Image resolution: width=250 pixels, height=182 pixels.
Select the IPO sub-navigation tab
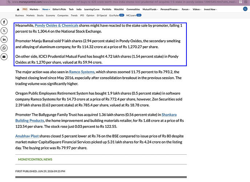(x=82, y=16)
